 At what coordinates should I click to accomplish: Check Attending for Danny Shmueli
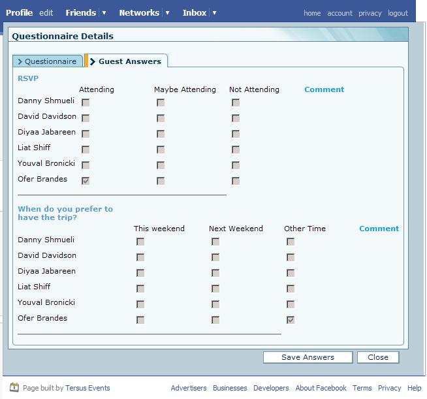86,103
